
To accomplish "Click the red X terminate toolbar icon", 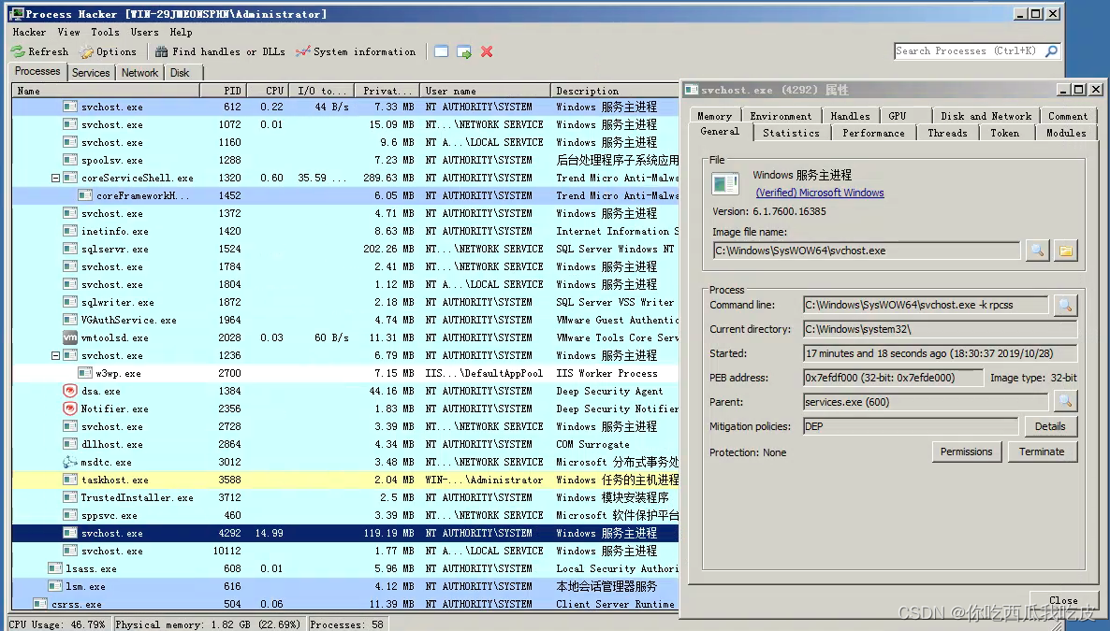I will point(487,51).
